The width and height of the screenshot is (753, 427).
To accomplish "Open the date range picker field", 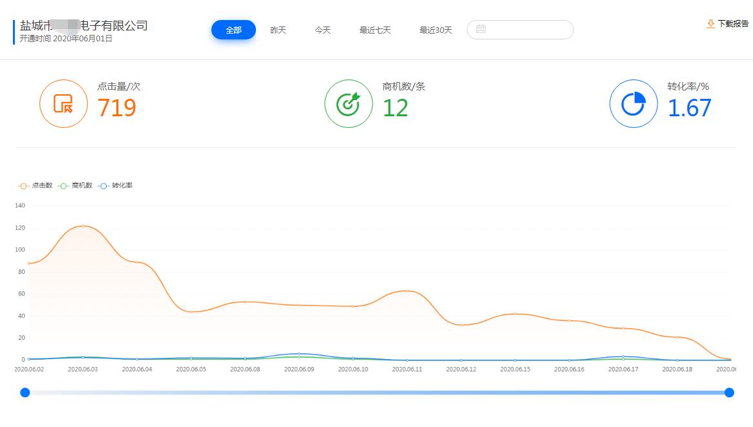I will pyautogui.click(x=520, y=30).
